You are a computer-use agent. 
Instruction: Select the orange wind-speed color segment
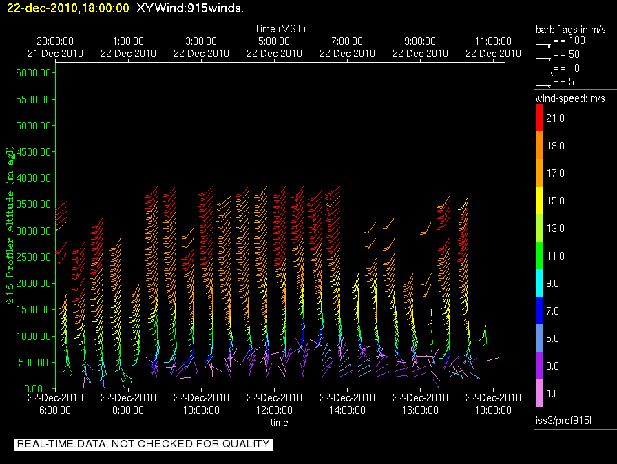539,159
